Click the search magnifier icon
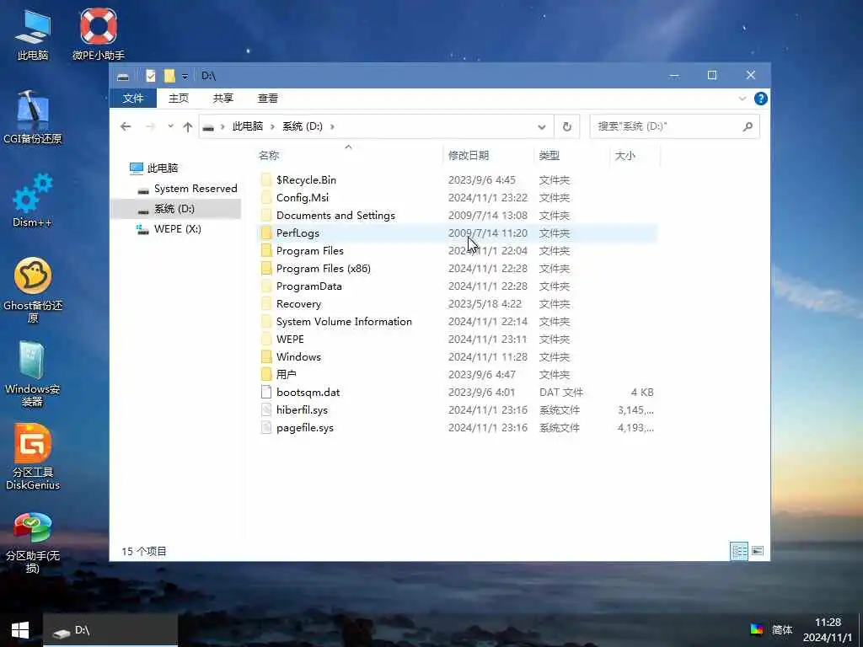The height and width of the screenshot is (647, 863). coord(748,126)
